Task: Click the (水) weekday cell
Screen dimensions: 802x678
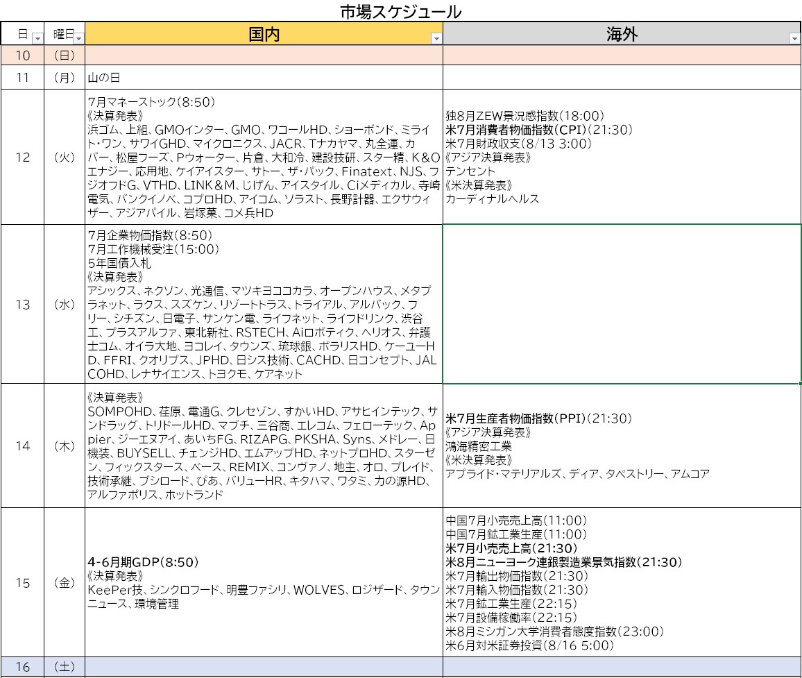Action: pyautogui.click(x=65, y=305)
